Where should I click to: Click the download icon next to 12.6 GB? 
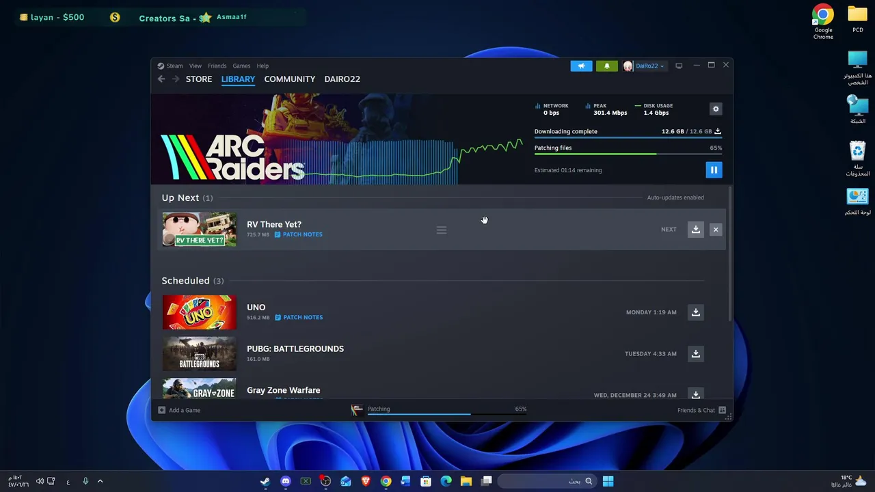pos(718,131)
